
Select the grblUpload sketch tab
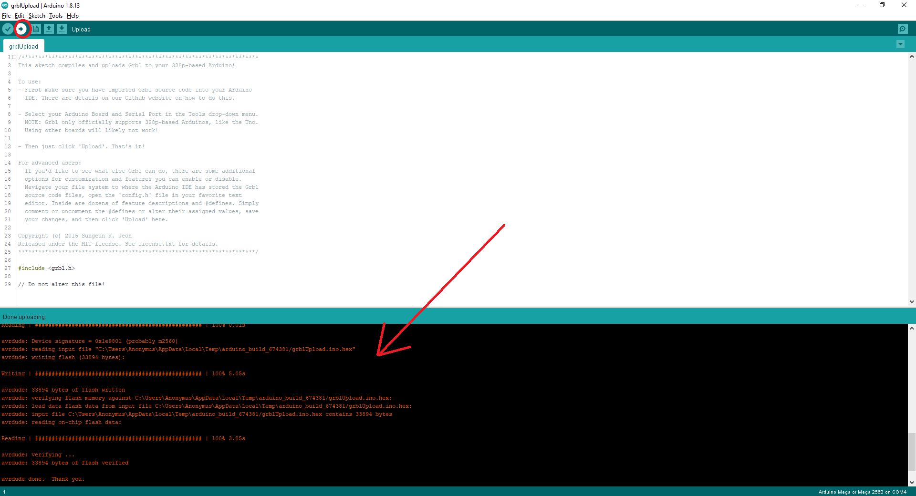click(x=23, y=46)
